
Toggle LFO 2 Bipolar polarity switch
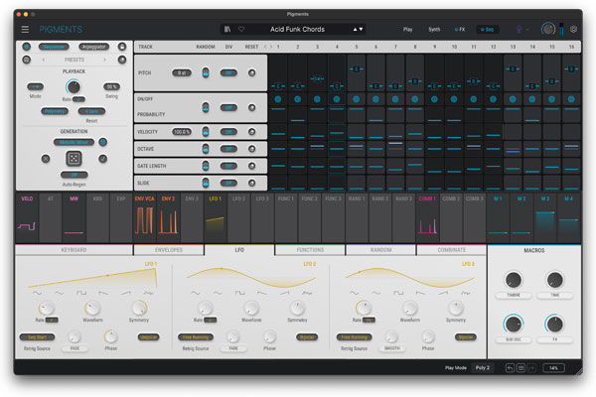[307, 337]
